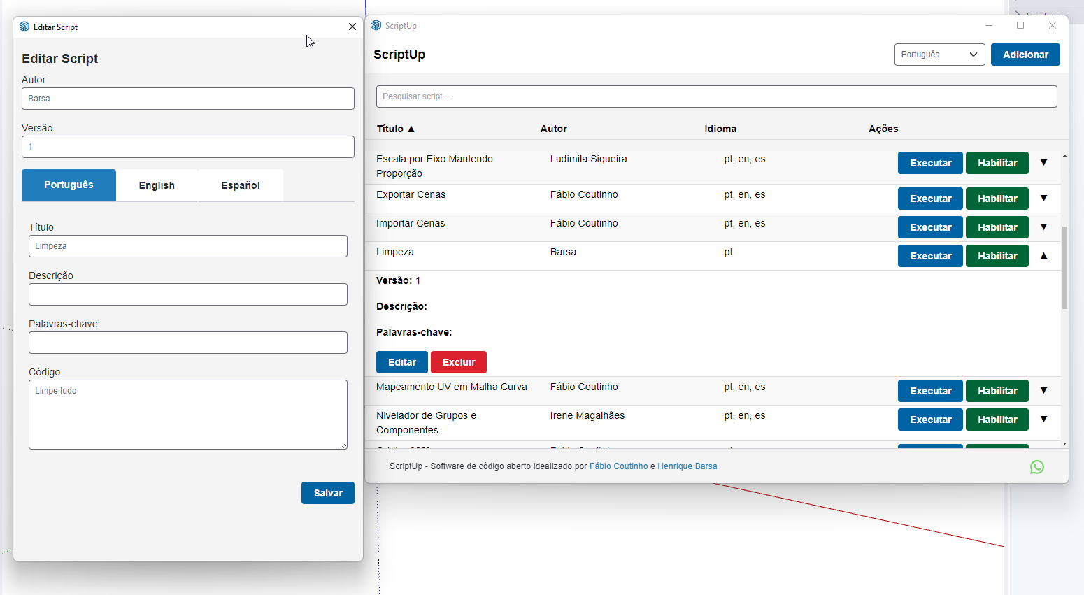This screenshot has height=595, width=1084.
Task: Click the Descrição input field
Action: (x=188, y=294)
